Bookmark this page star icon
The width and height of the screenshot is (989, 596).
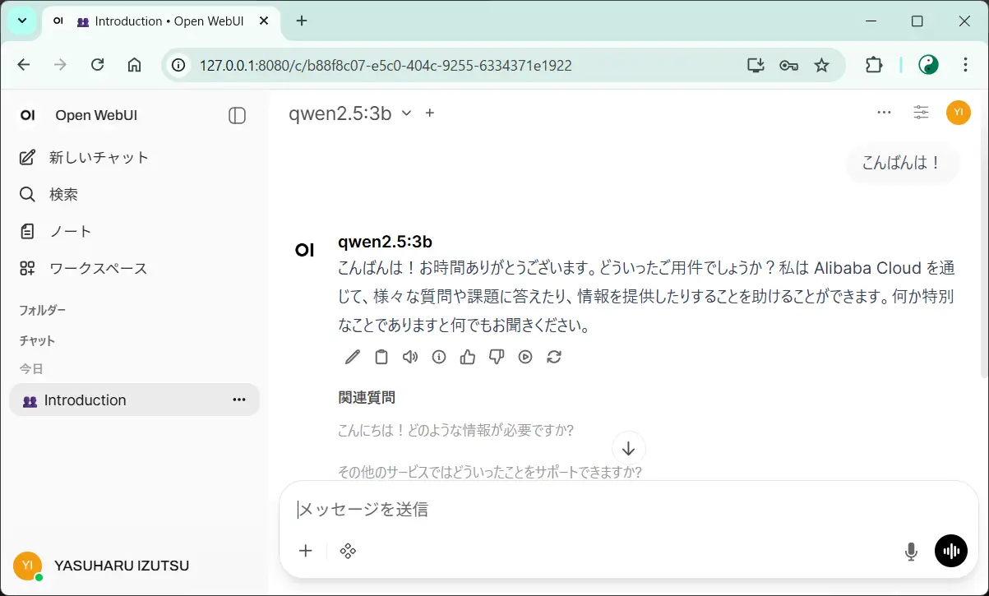click(x=821, y=65)
